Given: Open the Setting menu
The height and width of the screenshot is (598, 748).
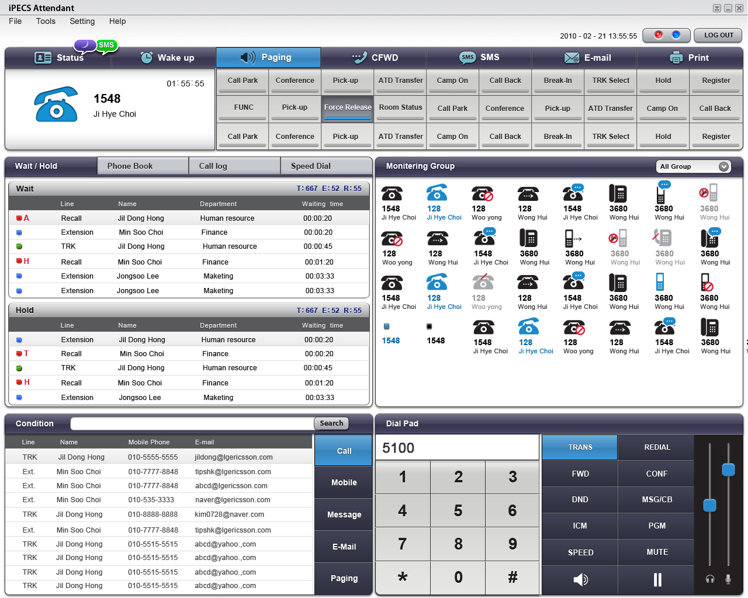Looking at the screenshot, I should [x=82, y=21].
